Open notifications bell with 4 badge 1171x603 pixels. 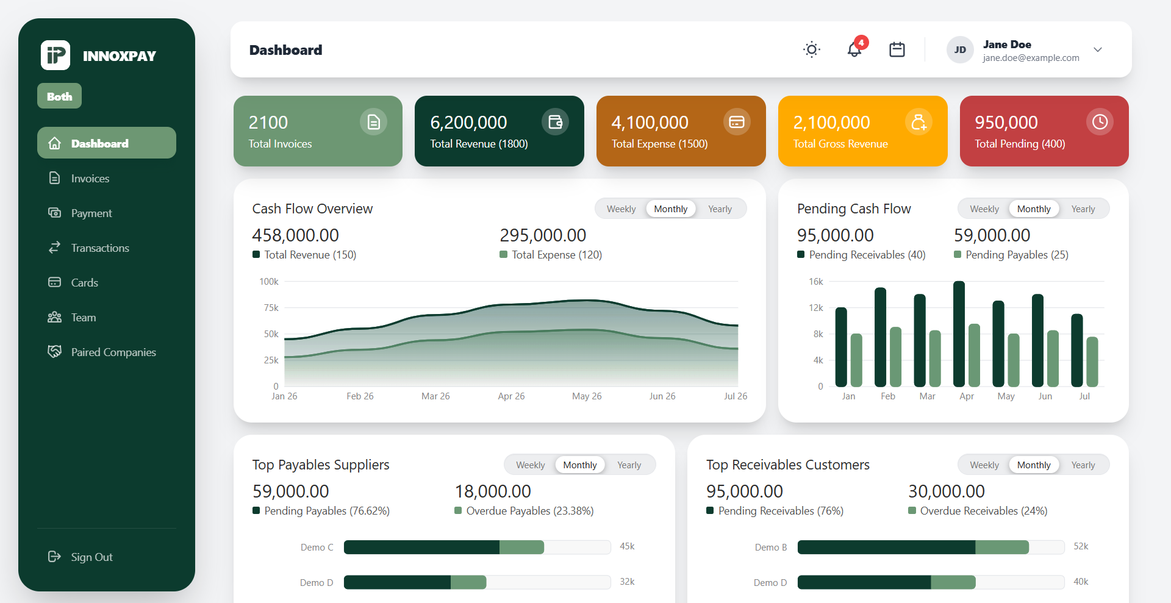[x=855, y=49]
